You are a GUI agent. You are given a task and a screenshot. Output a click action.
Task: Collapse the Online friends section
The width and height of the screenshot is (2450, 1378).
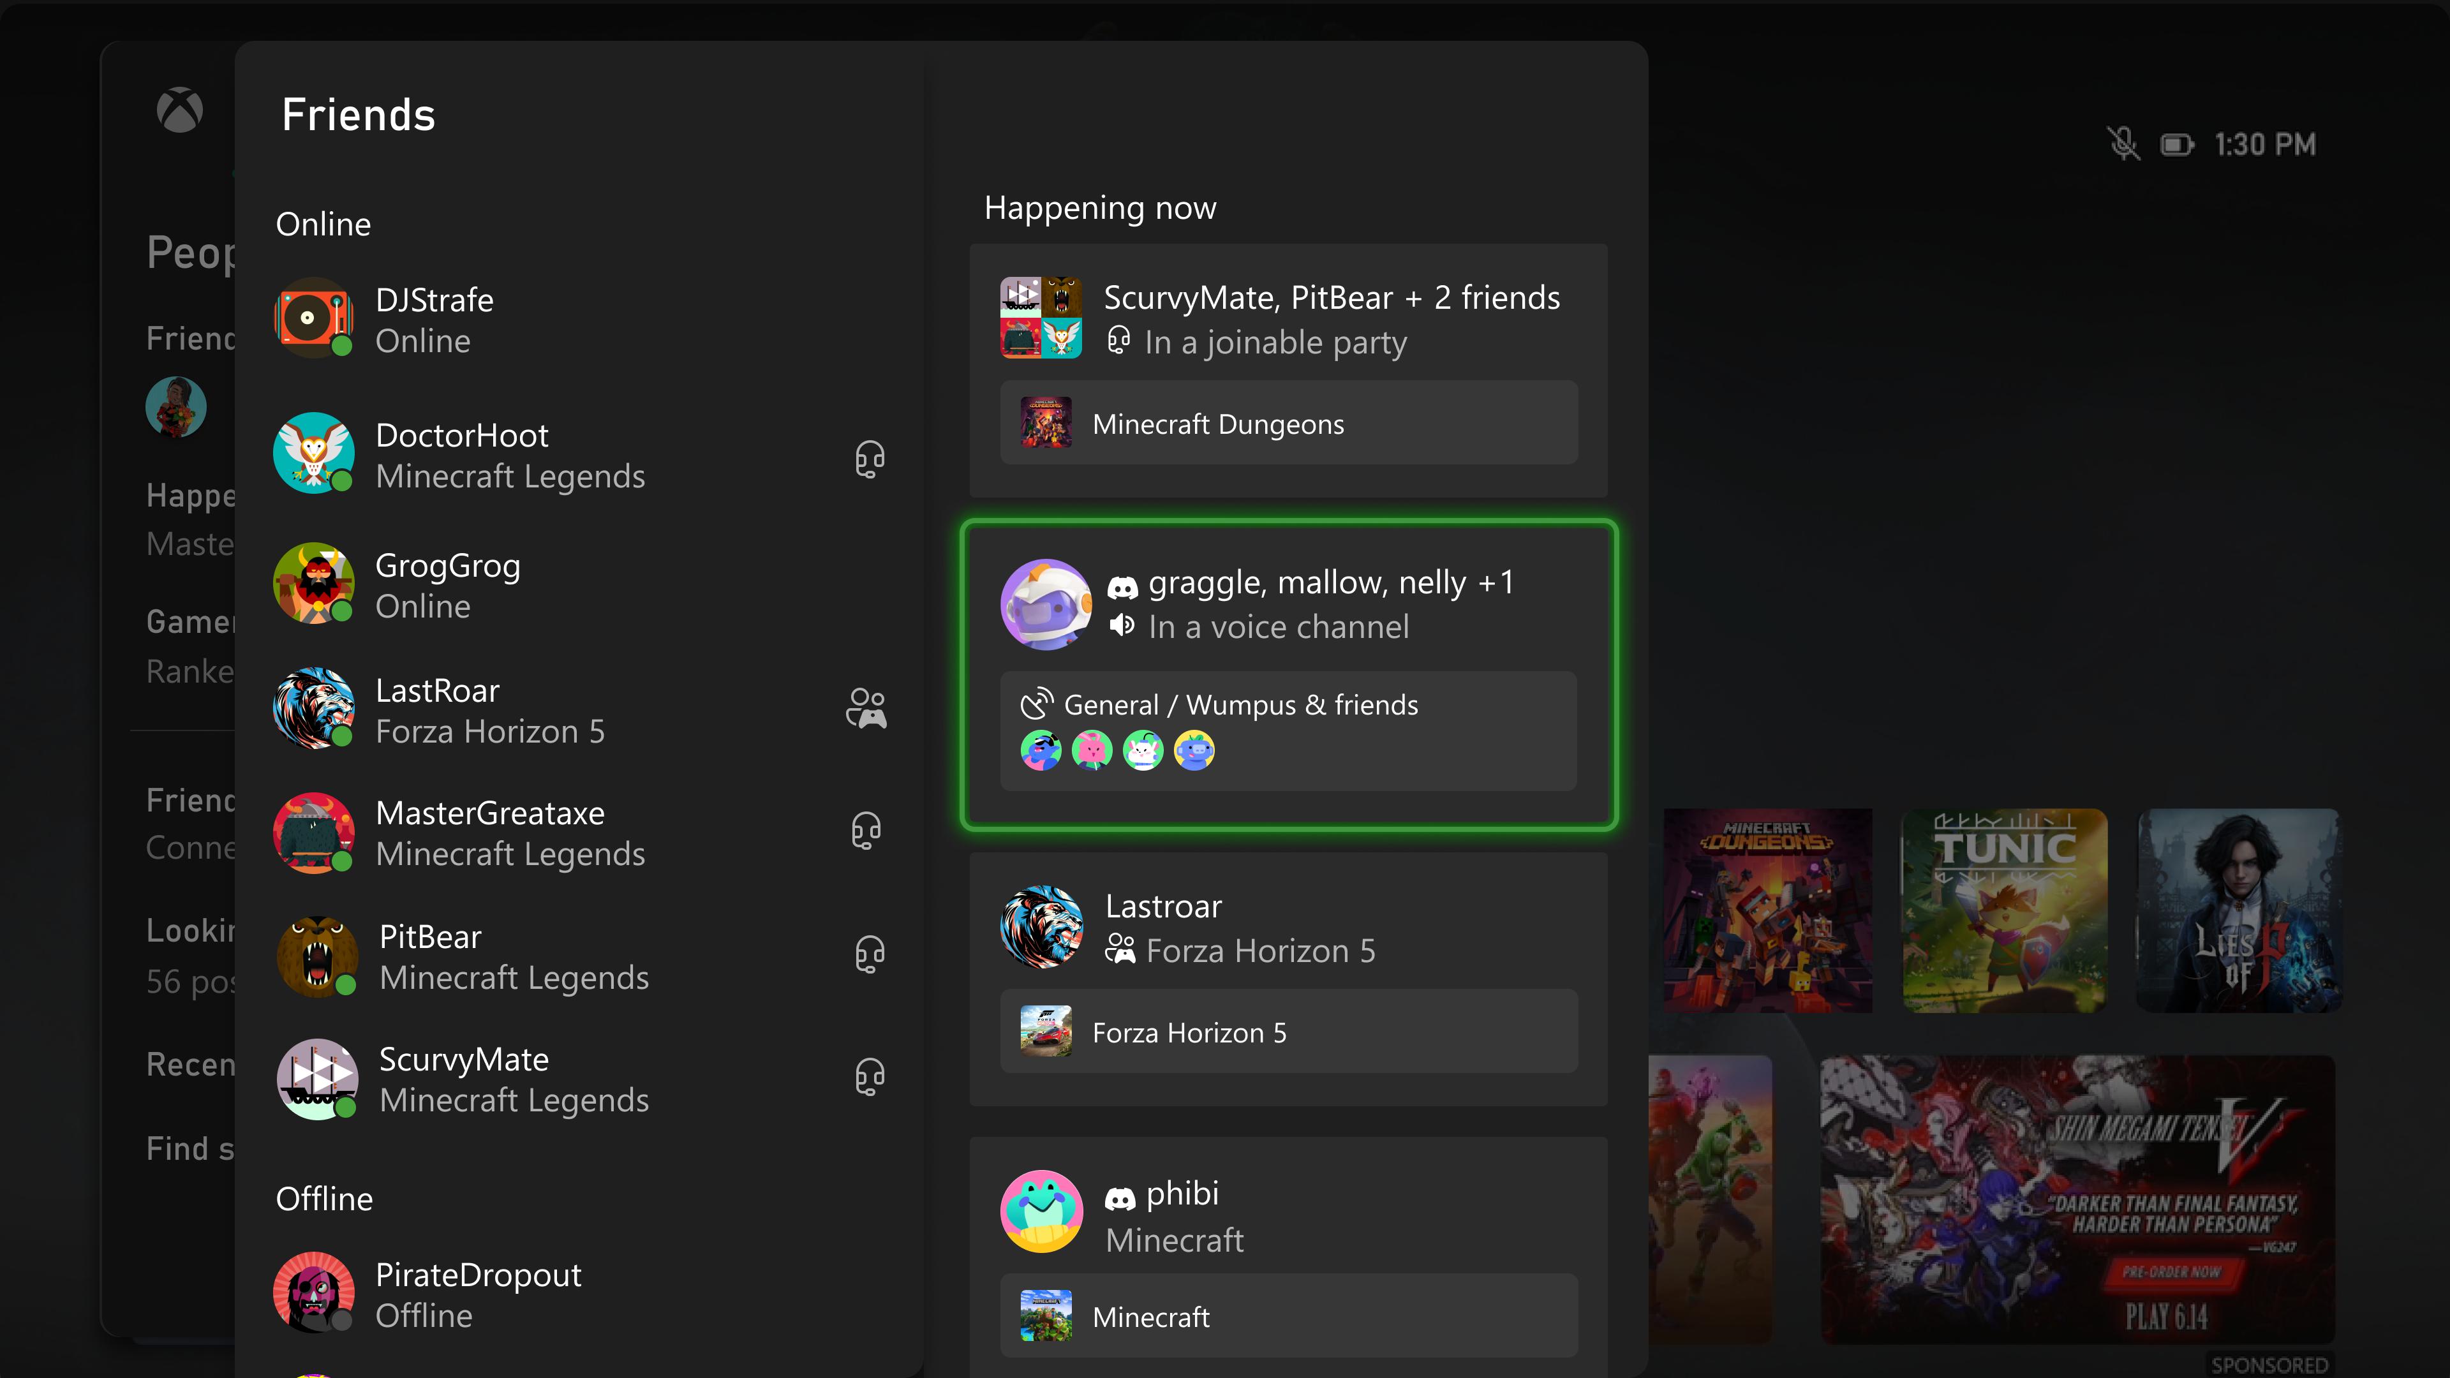(323, 225)
